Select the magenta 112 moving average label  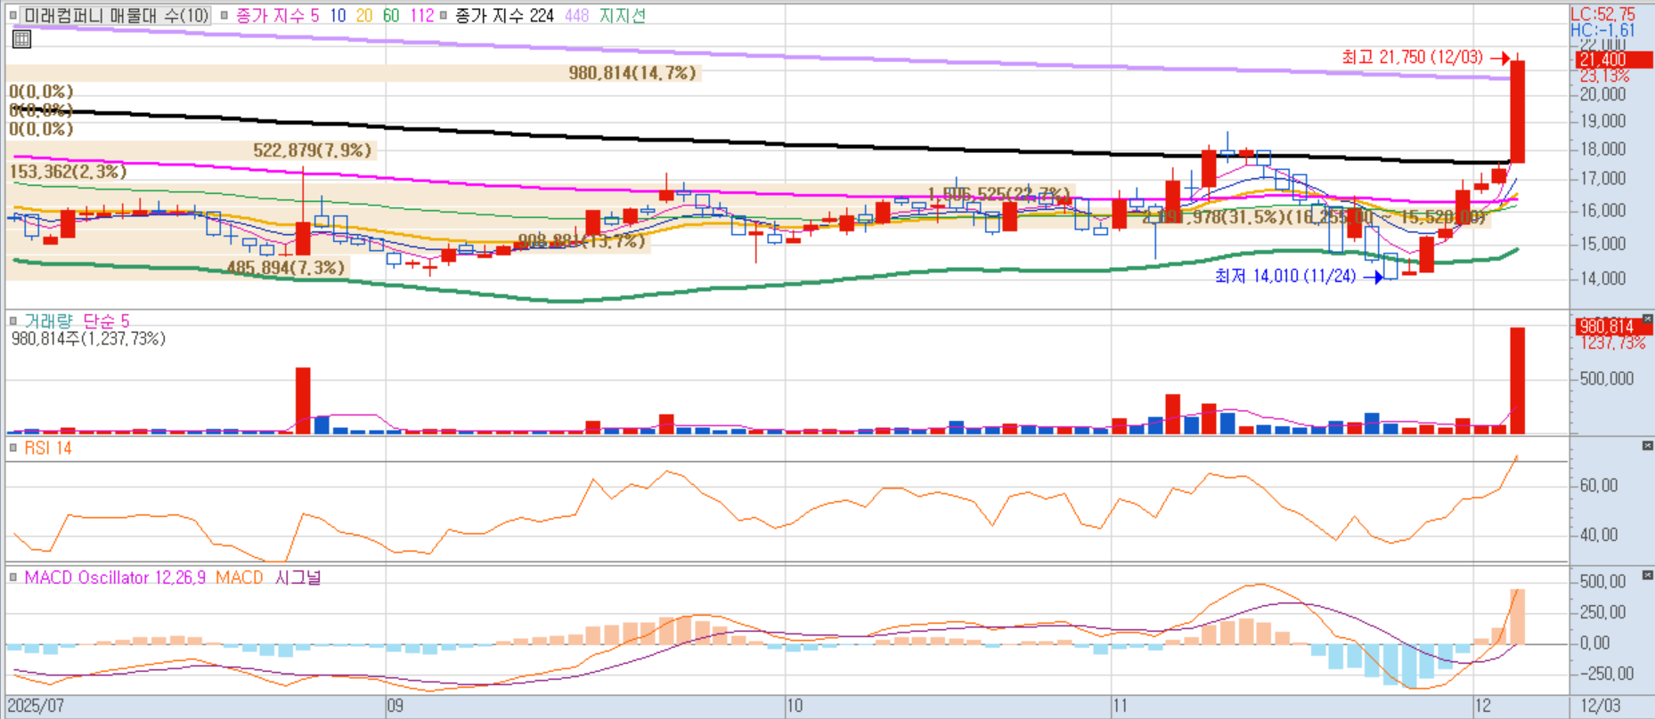(x=422, y=15)
